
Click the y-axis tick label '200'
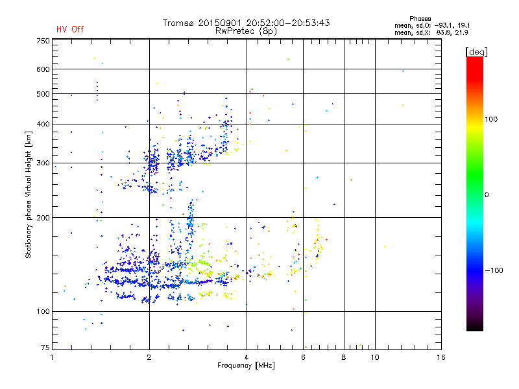tap(43, 218)
